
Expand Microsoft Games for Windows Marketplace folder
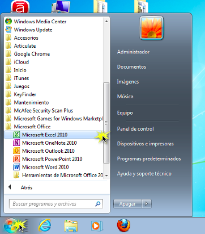point(54,119)
